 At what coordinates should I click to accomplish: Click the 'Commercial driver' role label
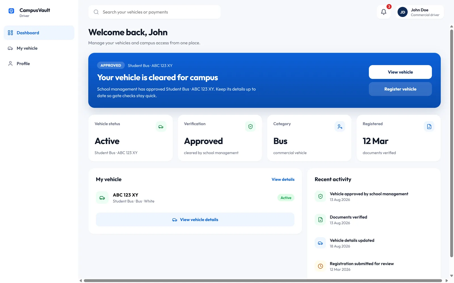[425, 15]
